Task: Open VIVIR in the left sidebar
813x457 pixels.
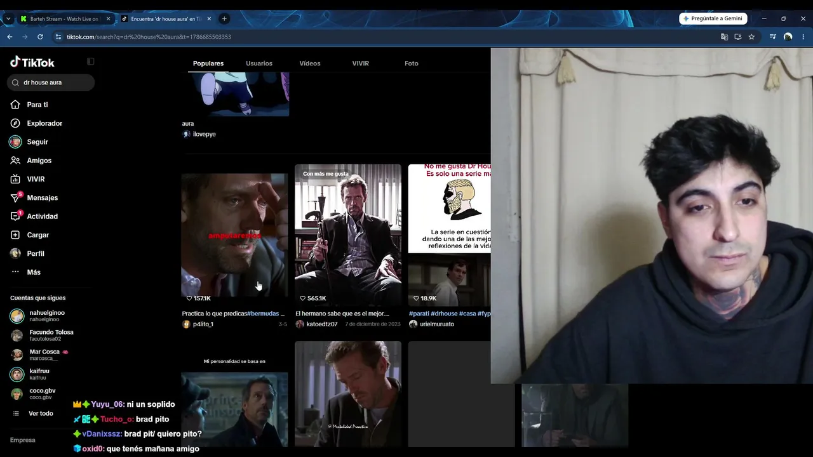Action: pyautogui.click(x=36, y=179)
